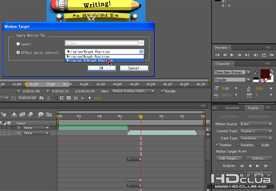The width and height of the screenshot is (276, 191).
Task: Click the Brainstorm lightbulb icon
Action: [x=41, y=115]
